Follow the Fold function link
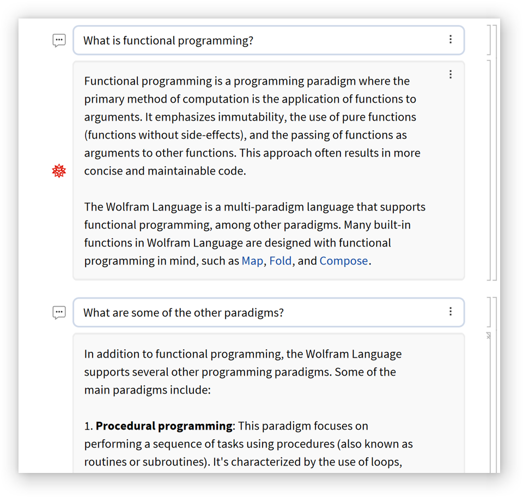This screenshot has width=523, height=498. coord(281,261)
